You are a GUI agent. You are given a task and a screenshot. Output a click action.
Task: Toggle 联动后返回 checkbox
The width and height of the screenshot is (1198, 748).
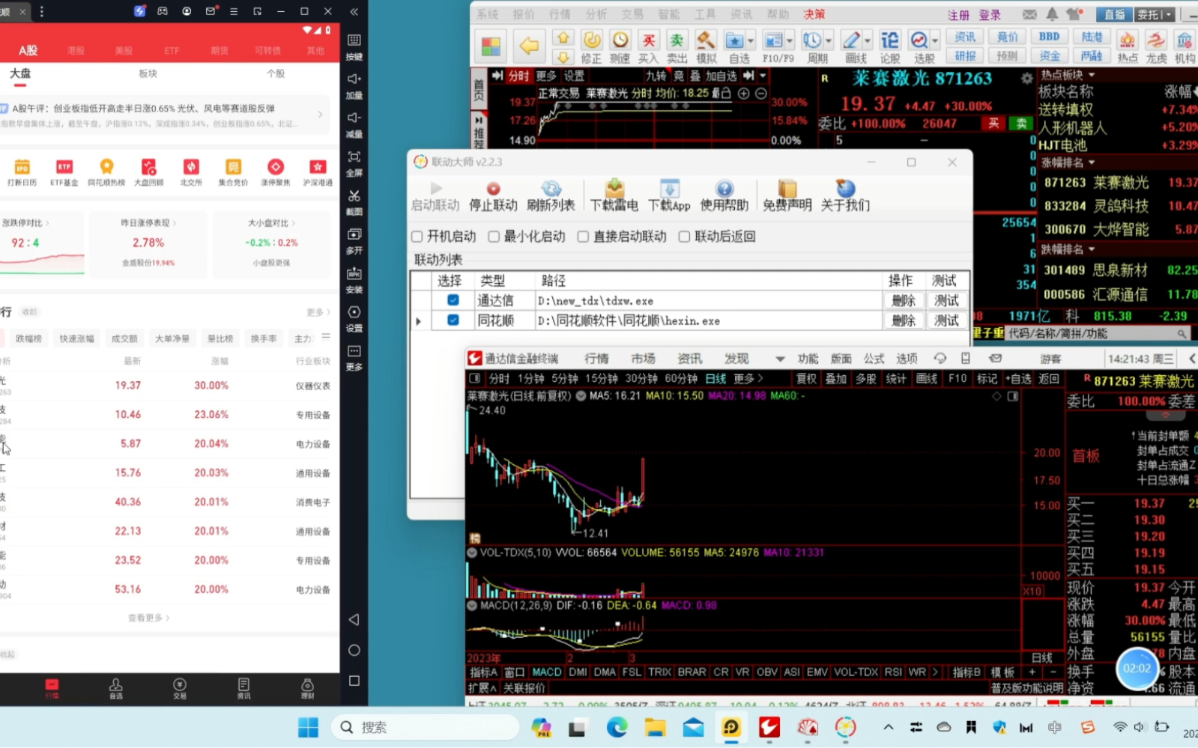click(x=684, y=237)
